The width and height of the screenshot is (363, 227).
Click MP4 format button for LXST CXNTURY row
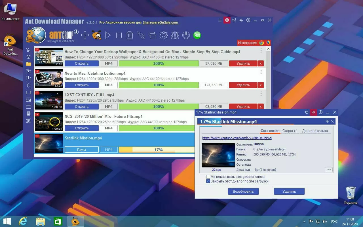(109, 106)
